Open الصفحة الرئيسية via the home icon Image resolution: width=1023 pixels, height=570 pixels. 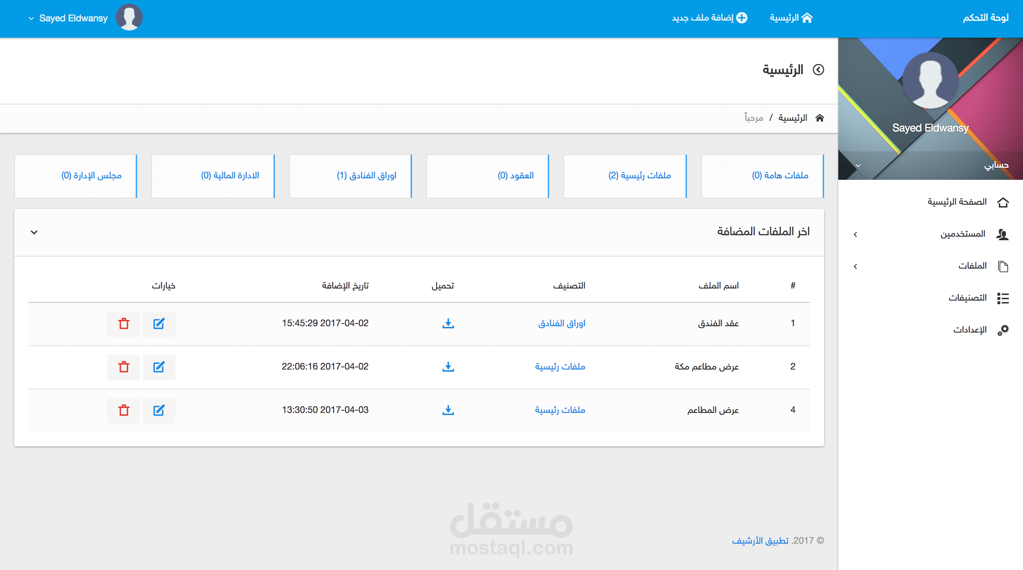pyautogui.click(x=1004, y=203)
